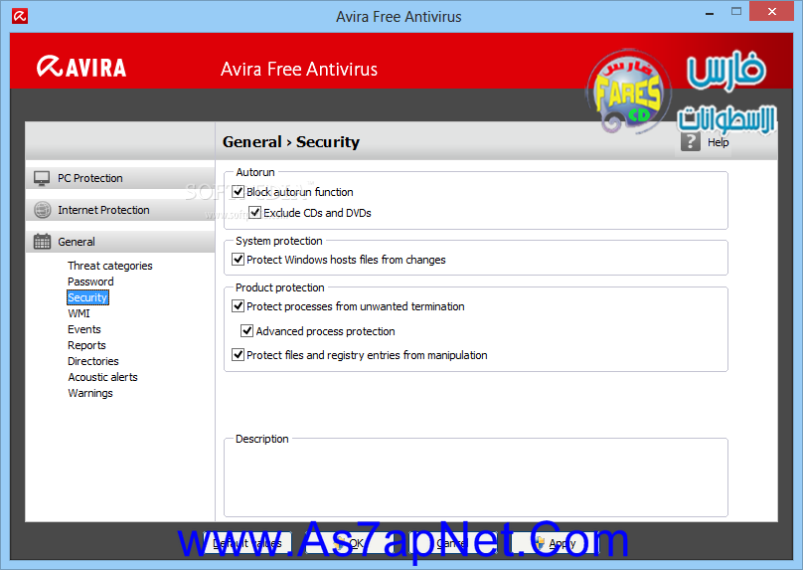This screenshot has width=803, height=570.
Task: Click the Help link text
Action: (x=718, y=142)
